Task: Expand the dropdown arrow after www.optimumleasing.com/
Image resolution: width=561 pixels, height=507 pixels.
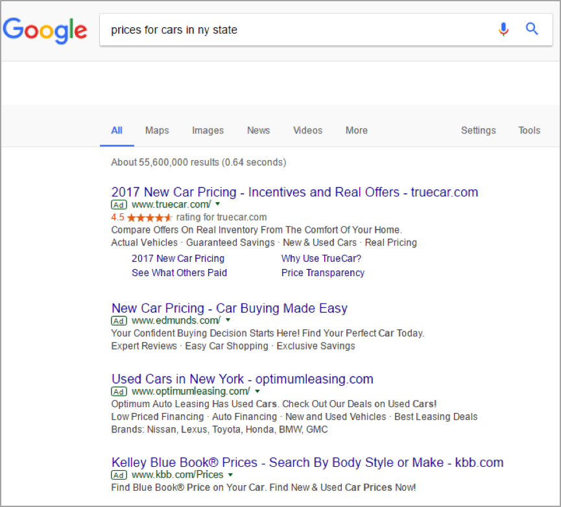Action: [257, 391]
